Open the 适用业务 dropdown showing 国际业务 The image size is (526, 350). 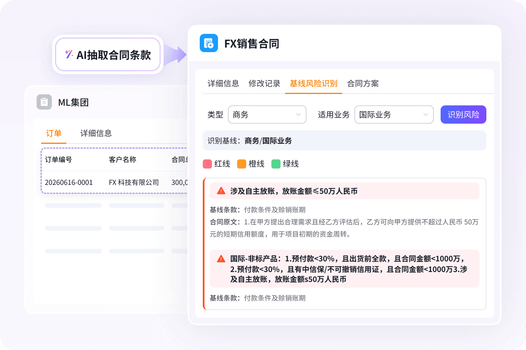tap(394, 115)
